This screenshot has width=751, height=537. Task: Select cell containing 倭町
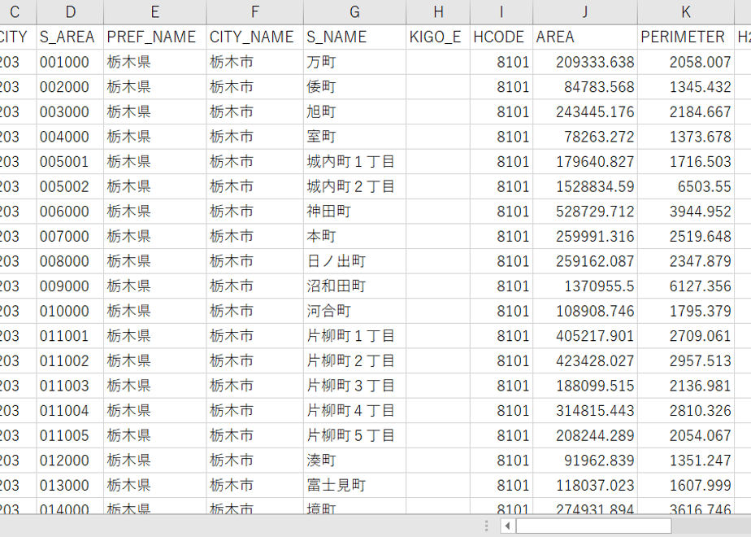pos(354,87)
